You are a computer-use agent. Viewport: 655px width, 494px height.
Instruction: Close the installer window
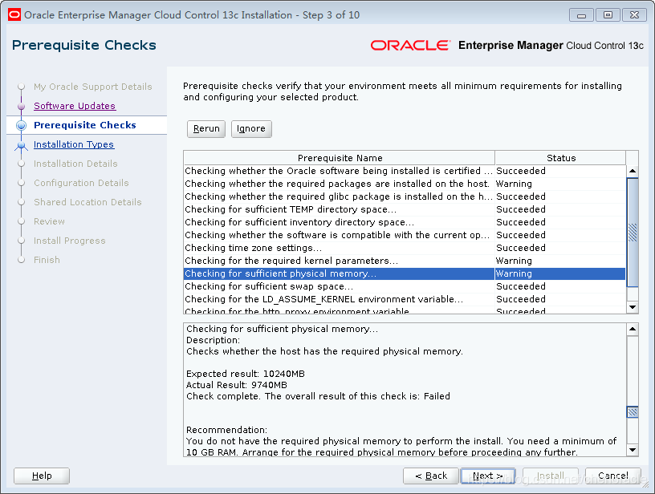tap(634, 15)
